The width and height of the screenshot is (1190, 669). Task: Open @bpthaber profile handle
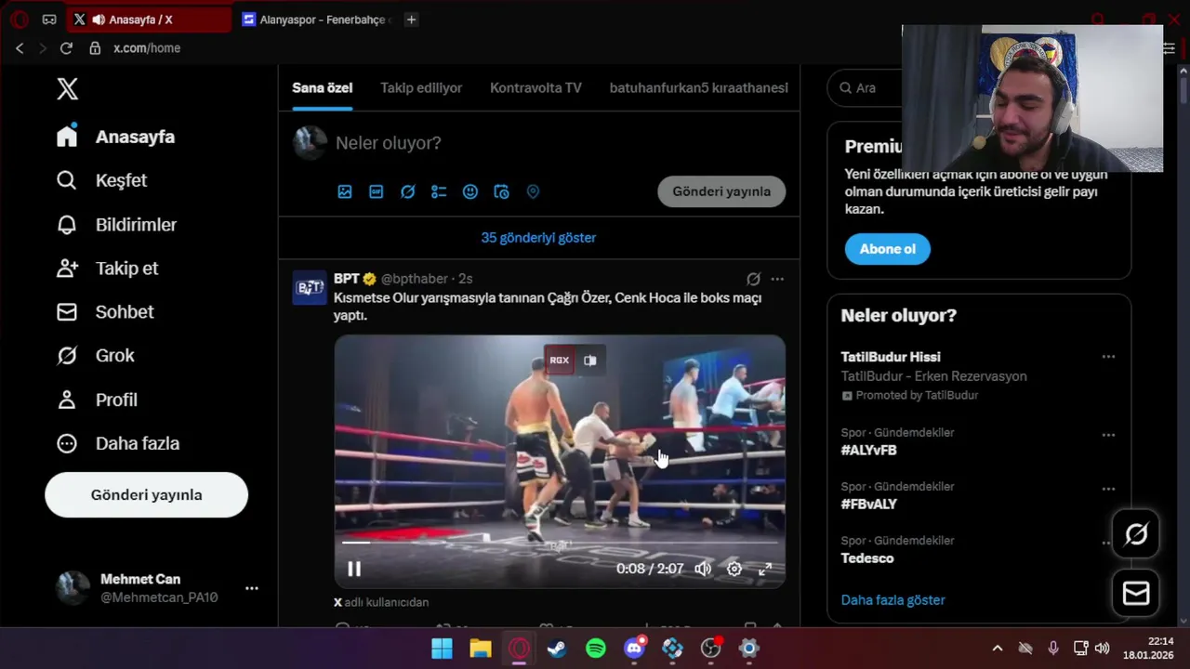415,279
